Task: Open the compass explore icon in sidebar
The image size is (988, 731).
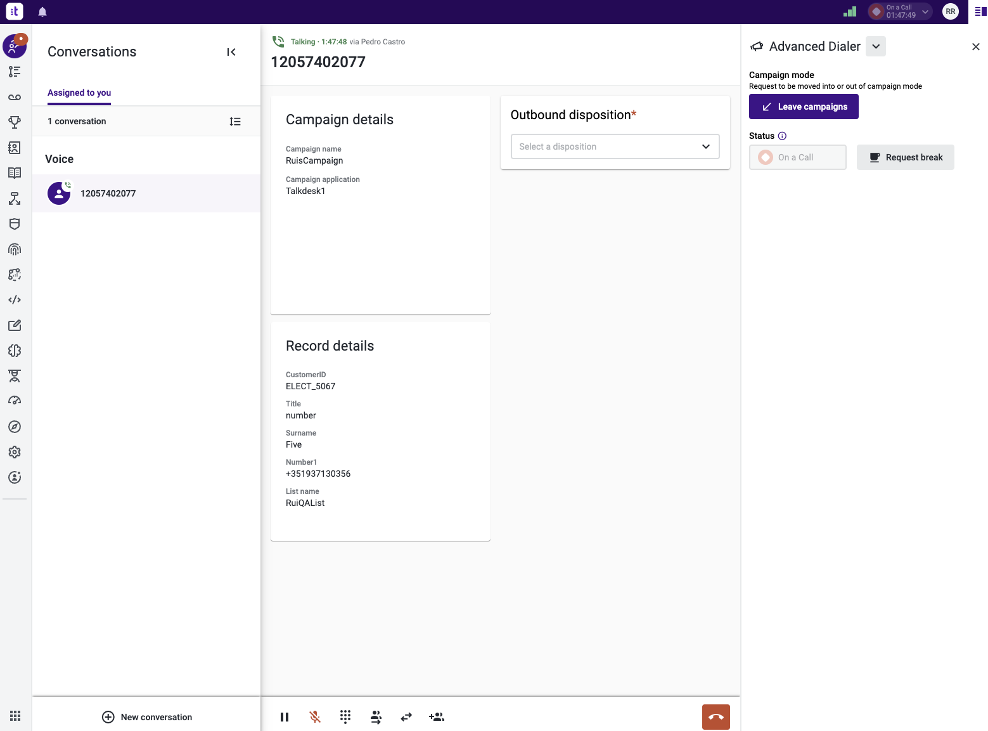Action: click(x=15, y=427)
